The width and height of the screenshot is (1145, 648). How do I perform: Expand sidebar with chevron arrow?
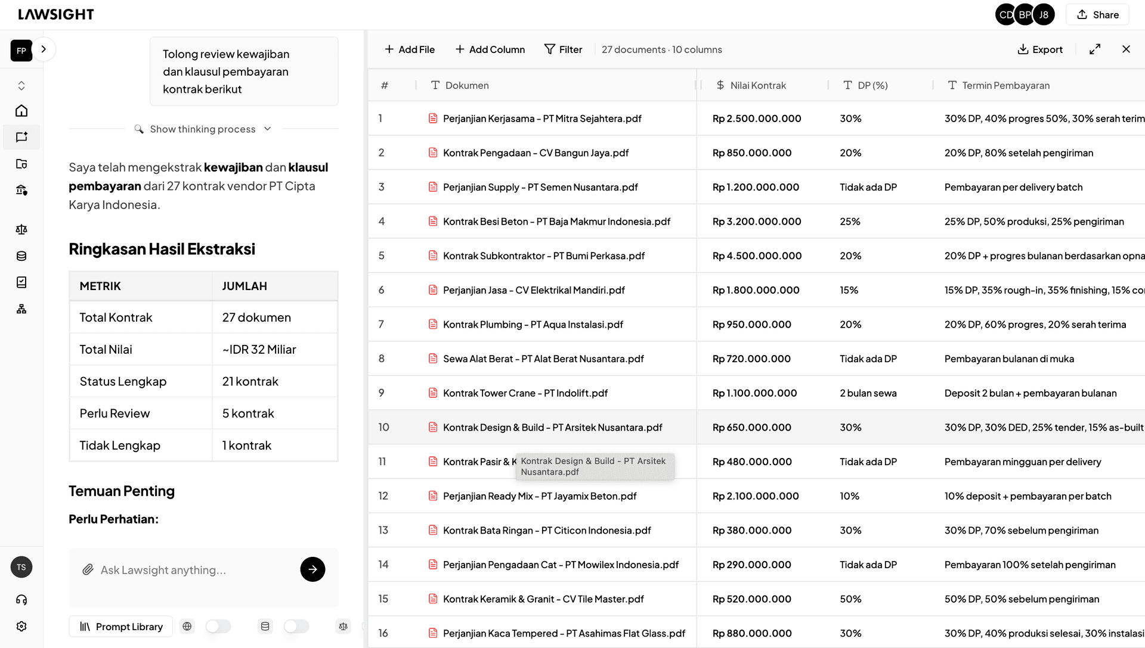[44, 49]
